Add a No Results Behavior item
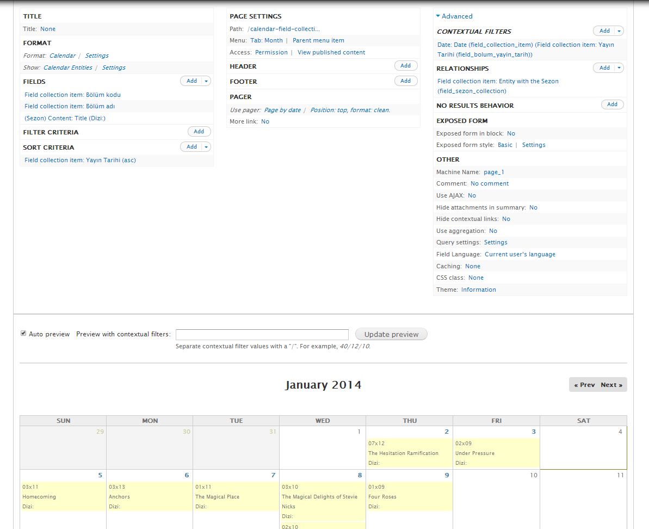The height and width of the screenshot is (529, 649). tap(612, 104)
